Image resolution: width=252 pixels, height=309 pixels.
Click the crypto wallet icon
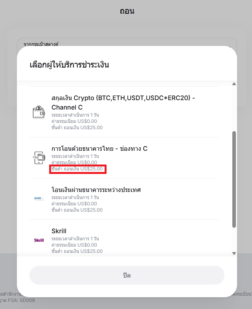click(39, 112)
